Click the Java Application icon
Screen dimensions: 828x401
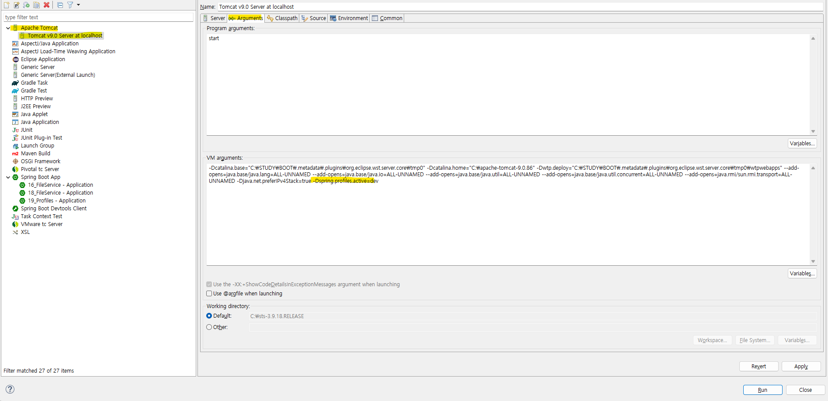tap(15, 122)
